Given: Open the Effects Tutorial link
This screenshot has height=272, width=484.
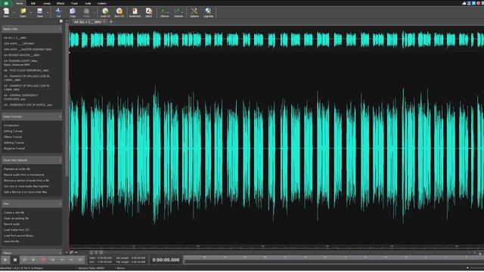Looking at the screenshot, I should click(x=13, y=137).
